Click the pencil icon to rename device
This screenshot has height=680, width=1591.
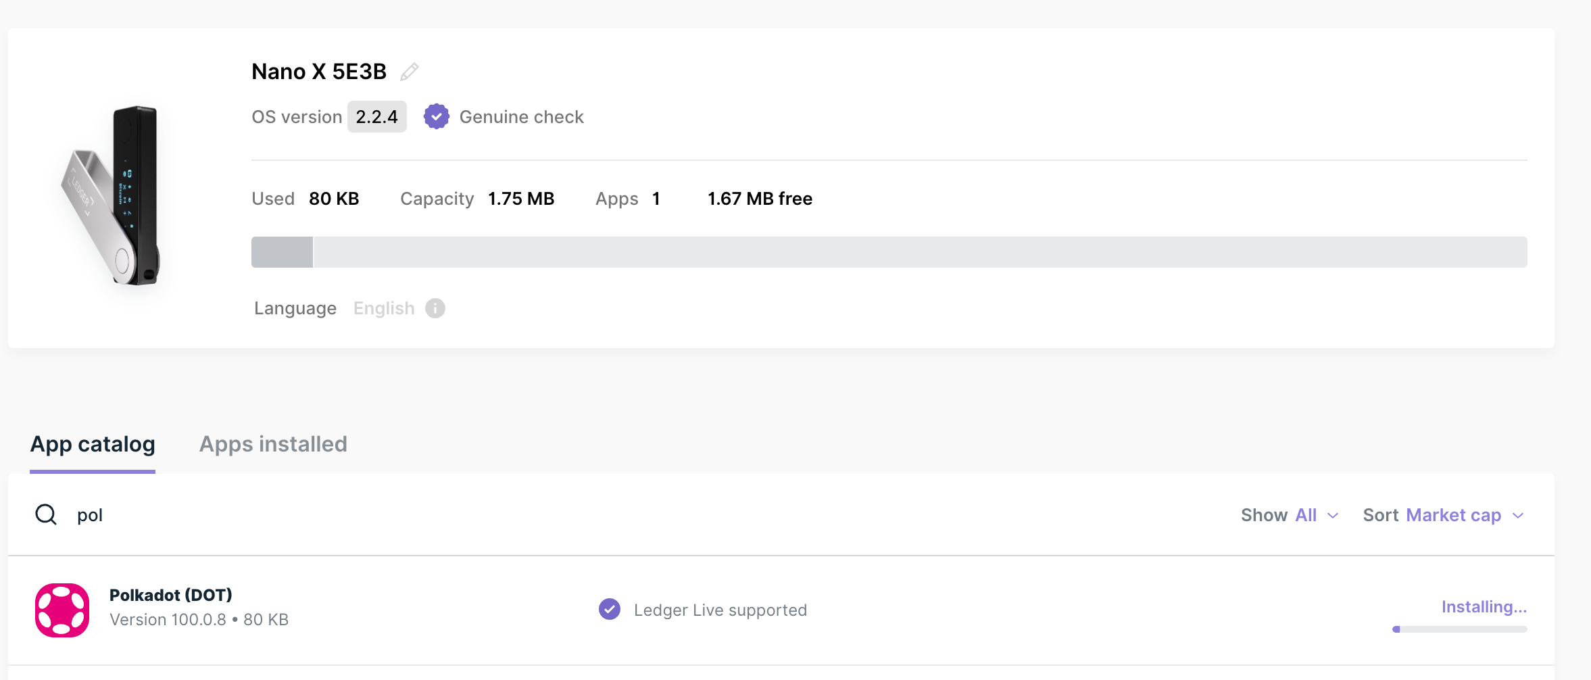click(410, 72)
